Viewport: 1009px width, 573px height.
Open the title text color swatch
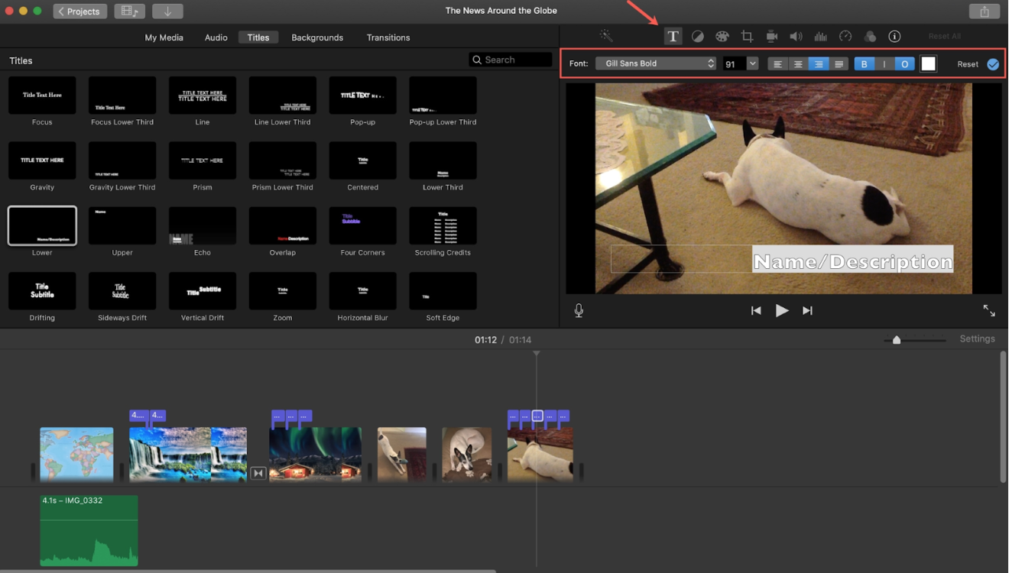[928, 63]
